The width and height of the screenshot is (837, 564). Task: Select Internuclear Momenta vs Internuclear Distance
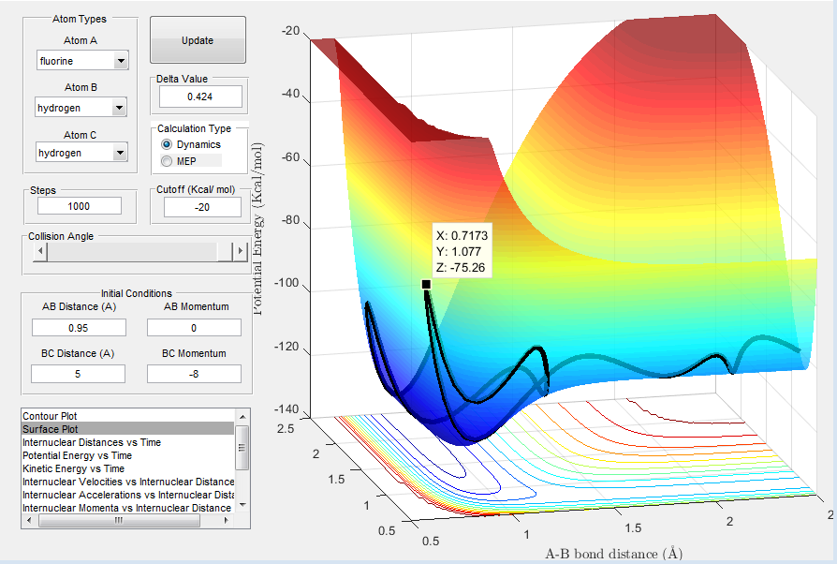pyautogui.click(x=128, y=508)
